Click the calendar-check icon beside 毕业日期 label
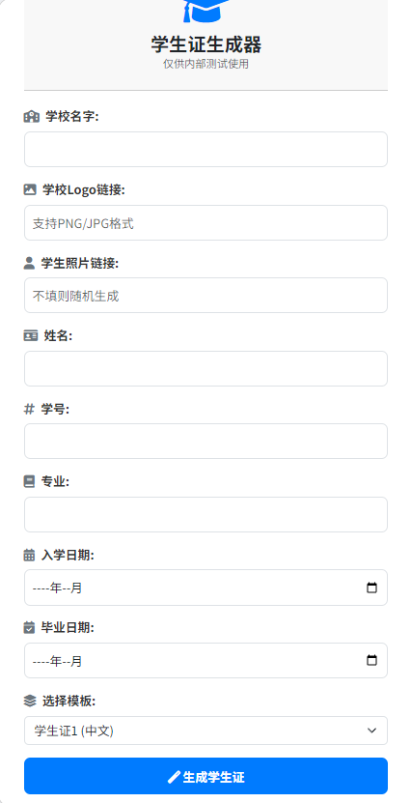Image resolution: width=411 pixels, height=803 pixels. (29, 627)
